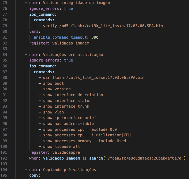Viewport: 189px width, 179px height.
Task: Place cursor on ansible_command_timeout key
Action: [x=60, y=37]
